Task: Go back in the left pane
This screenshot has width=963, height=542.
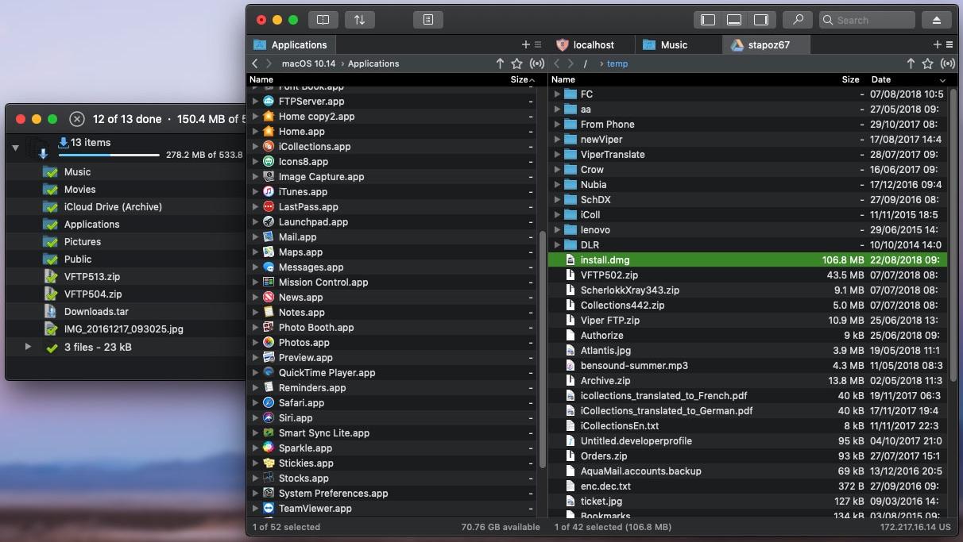Action: pyautogui.click(x=255, y=63)
